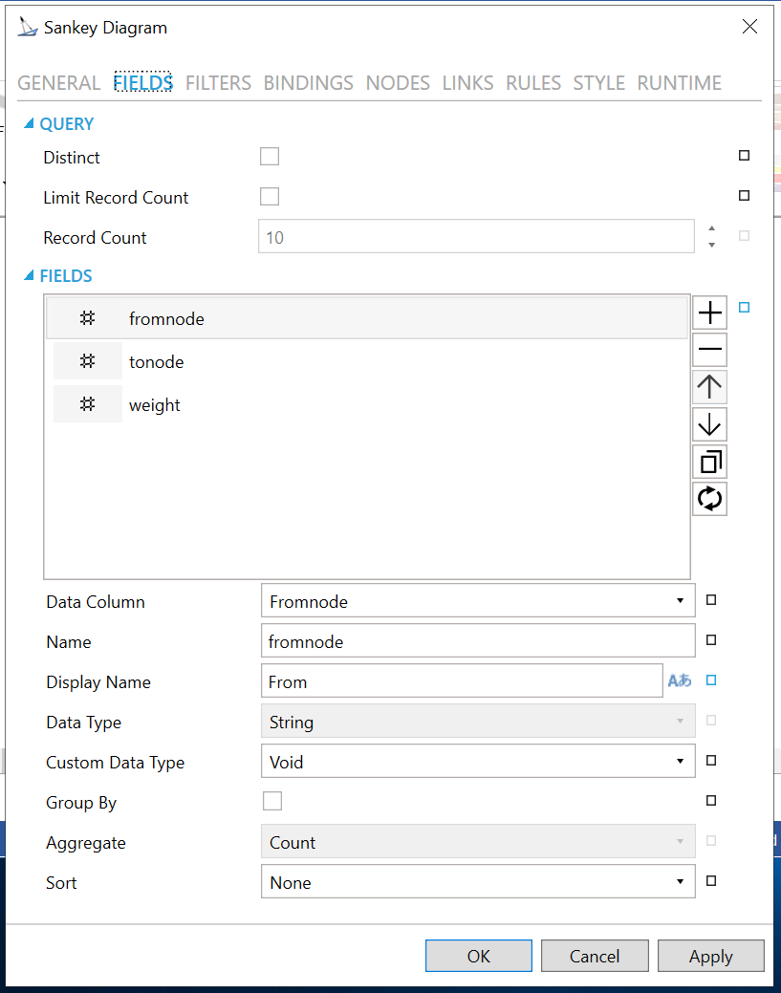Click the remove field minus icon
The width and height of the screenshot is (781, 993).
click(x=709, y=350)
